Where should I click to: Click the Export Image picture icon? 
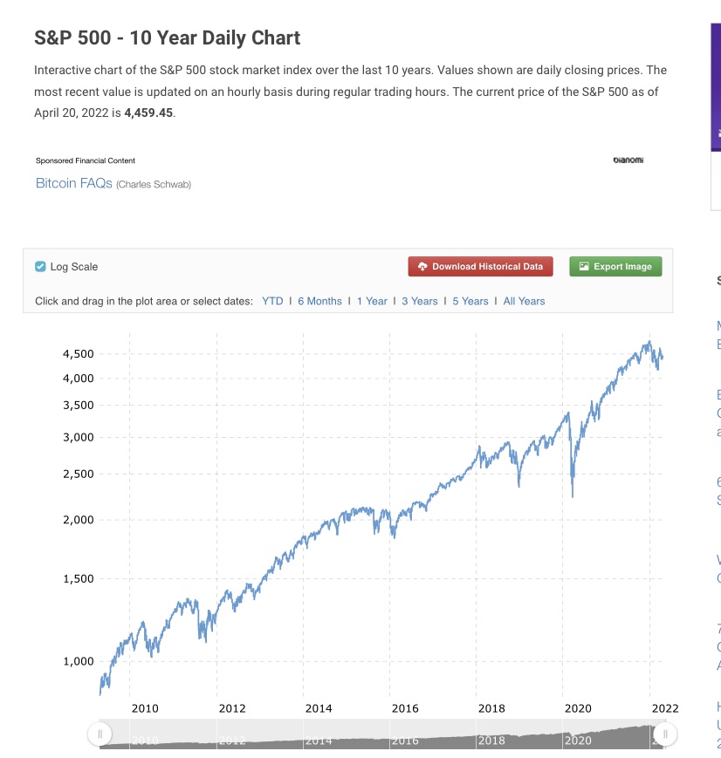[584, 267]
